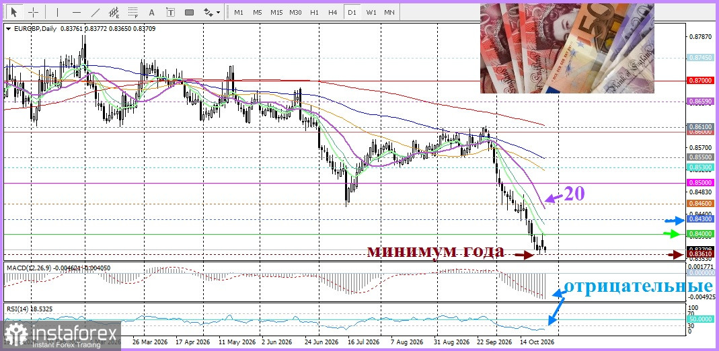719x351 pixels.
Task: Click the red 0.87000 price label
Action: pos(699,80)
